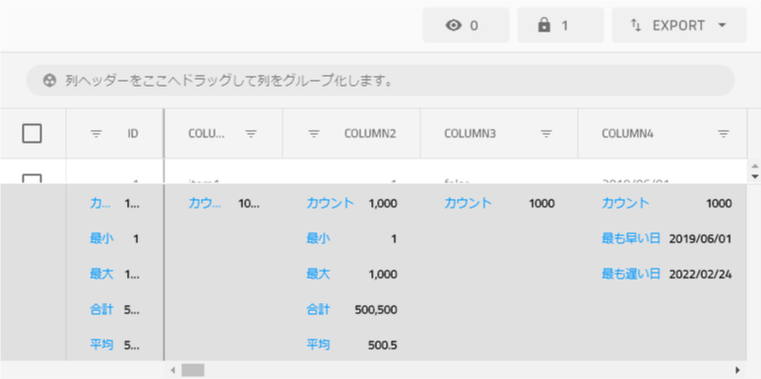
Task: Click 合計 summary label under ID column
Action: [101, 310]
